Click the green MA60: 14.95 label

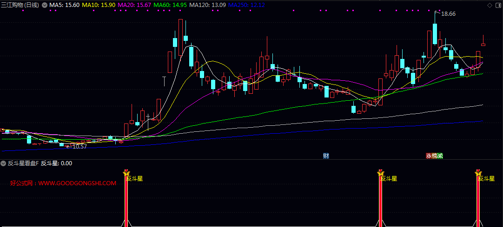pos(170,5)
